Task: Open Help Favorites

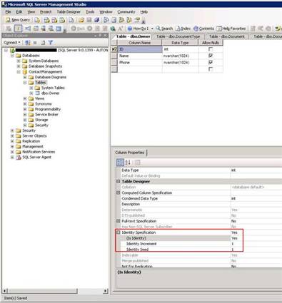Action: point(231,29)
